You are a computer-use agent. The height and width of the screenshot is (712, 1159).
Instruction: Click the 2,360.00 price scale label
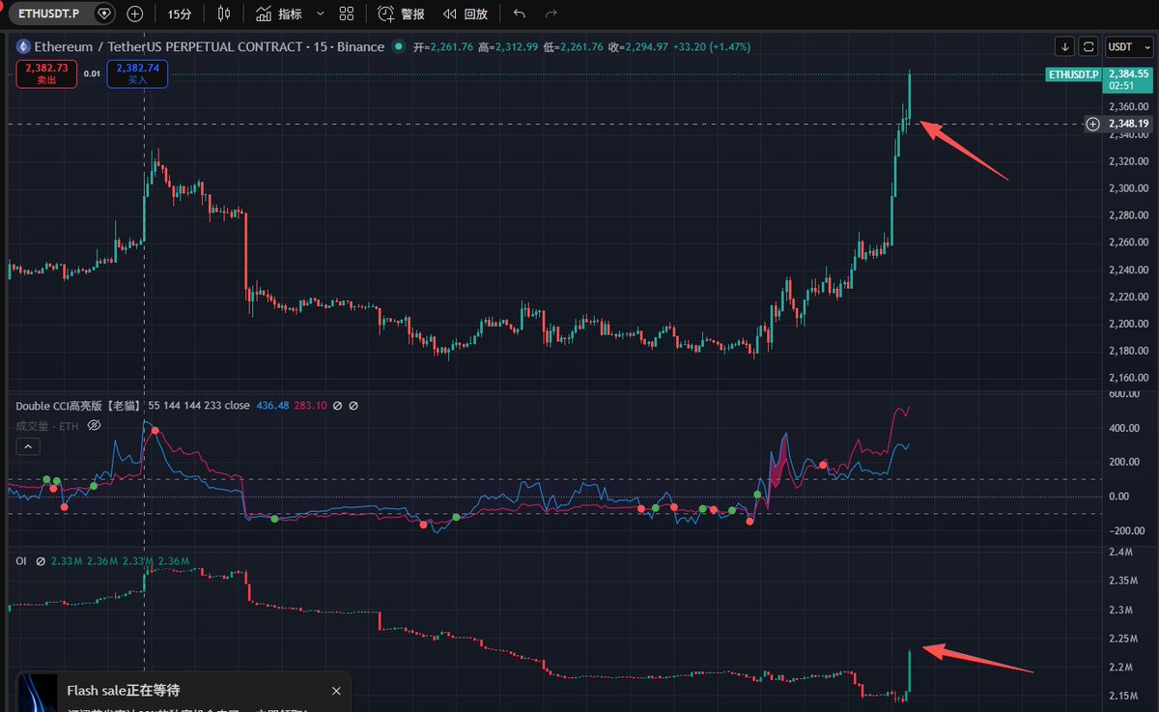pos(1128,106)
